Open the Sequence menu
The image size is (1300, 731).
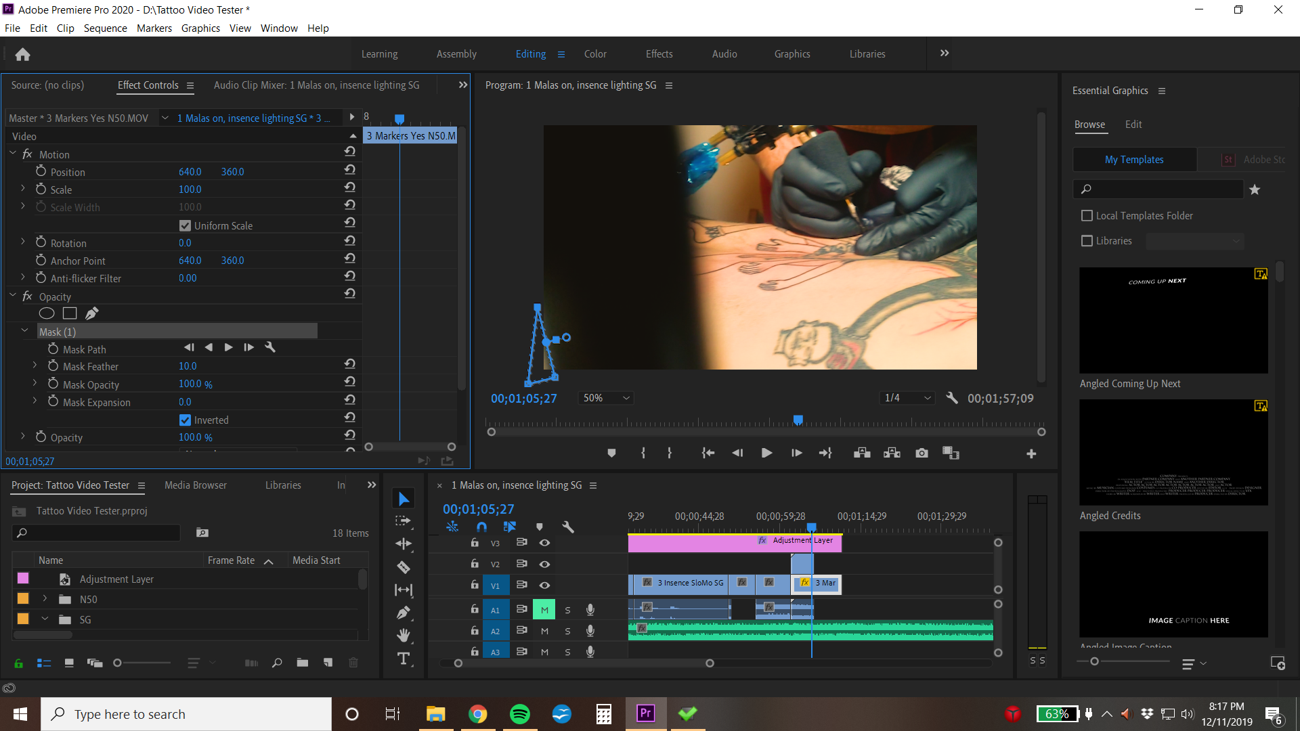105,28
